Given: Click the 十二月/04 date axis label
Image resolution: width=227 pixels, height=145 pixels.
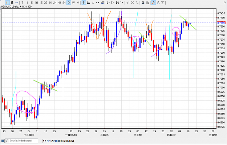Looking at the screenshot, I should click(29, 135).
